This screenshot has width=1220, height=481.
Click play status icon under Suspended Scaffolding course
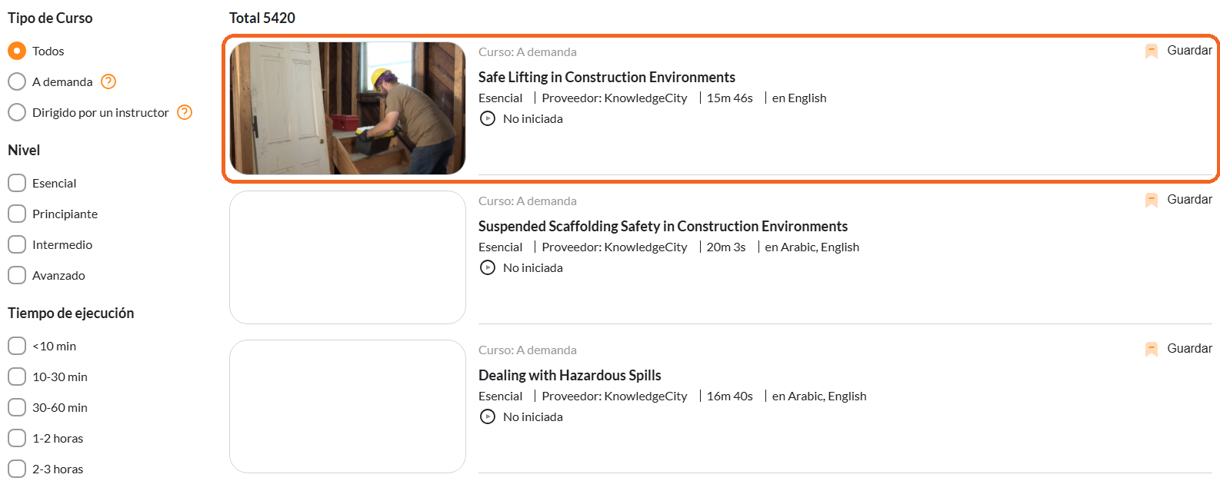(x=488, y=267)
